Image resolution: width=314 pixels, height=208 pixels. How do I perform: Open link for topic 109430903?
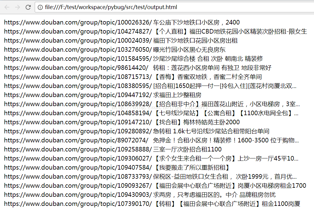pos(78,195)
